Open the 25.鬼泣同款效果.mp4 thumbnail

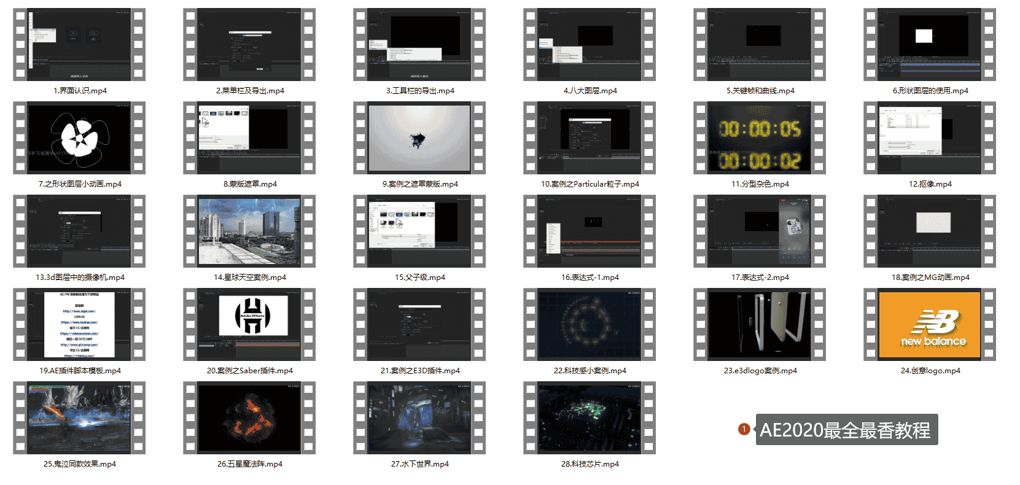79,417
